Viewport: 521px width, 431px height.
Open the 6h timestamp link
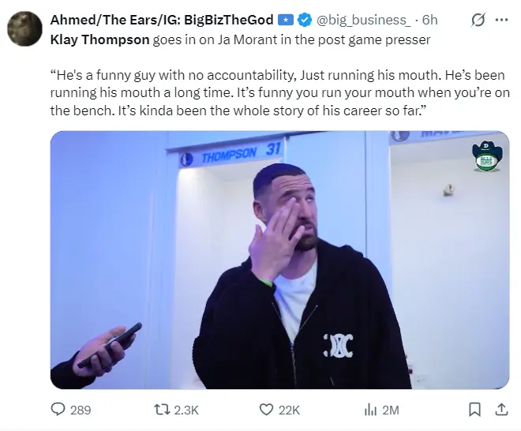point(430,19)
